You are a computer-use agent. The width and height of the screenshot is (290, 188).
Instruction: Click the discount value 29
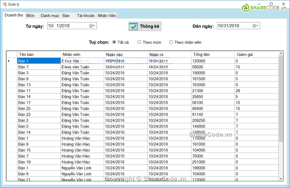(x=256, y=91)
